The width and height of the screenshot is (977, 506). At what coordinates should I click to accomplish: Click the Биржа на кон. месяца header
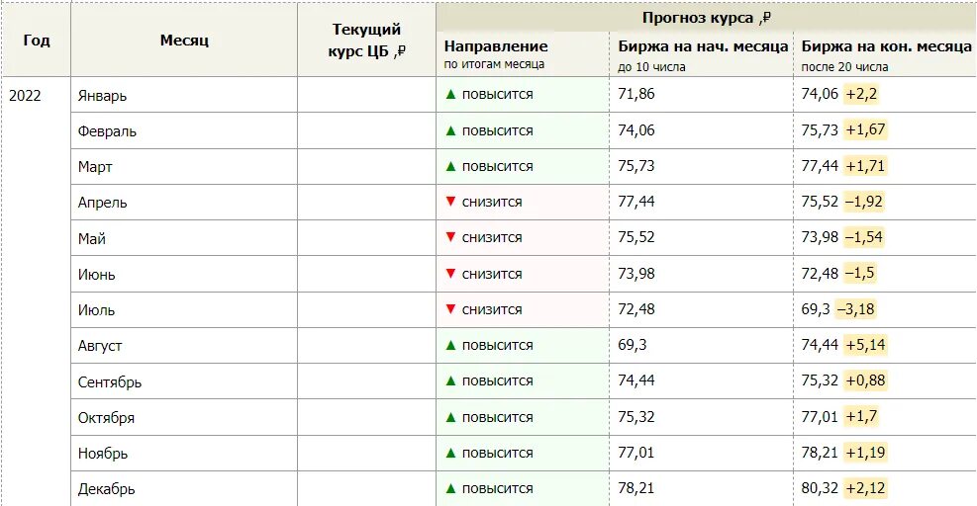coord(887,46)
